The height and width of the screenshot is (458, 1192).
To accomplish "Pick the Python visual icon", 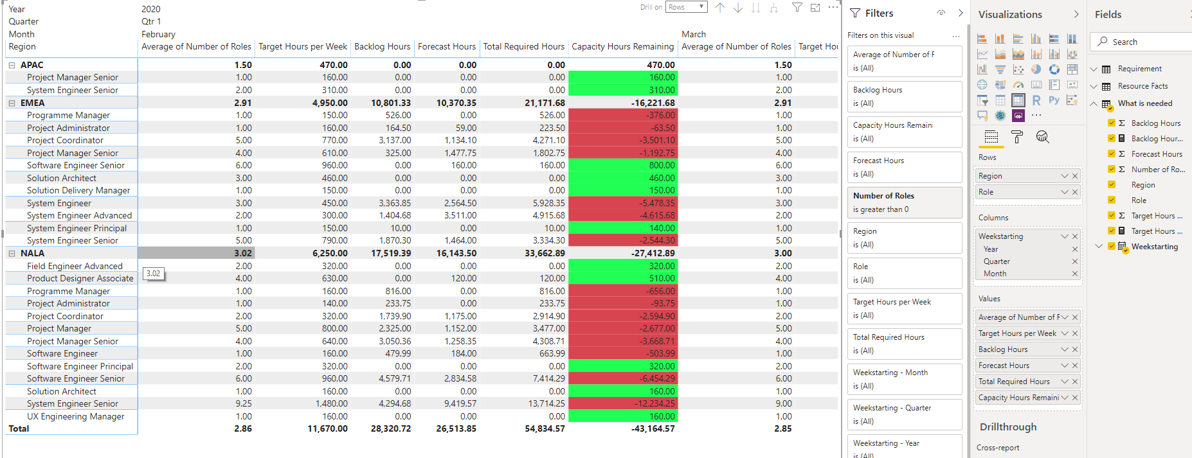I will [1054, 100].
